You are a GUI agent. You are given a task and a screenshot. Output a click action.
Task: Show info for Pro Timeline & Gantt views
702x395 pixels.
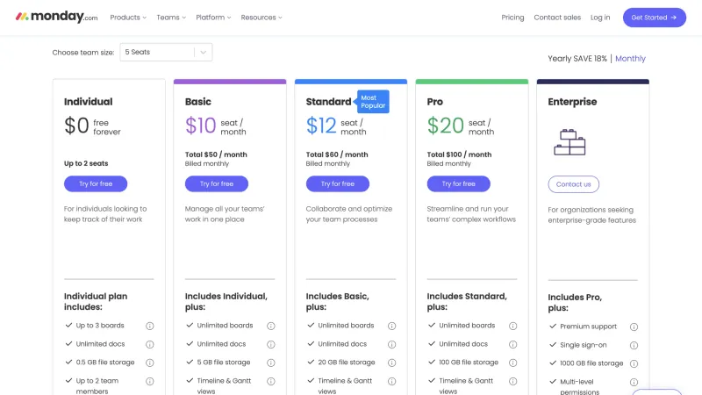[x=513, y=382]
